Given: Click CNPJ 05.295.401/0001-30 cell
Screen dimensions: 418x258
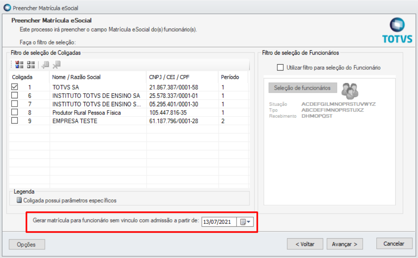Looking at the screenshot, I should (x=182, y=104).
